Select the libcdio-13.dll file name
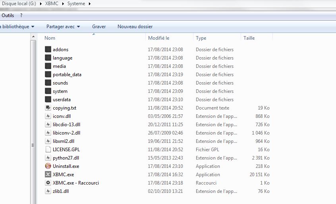The image size is (336, 204). [66, 125]
